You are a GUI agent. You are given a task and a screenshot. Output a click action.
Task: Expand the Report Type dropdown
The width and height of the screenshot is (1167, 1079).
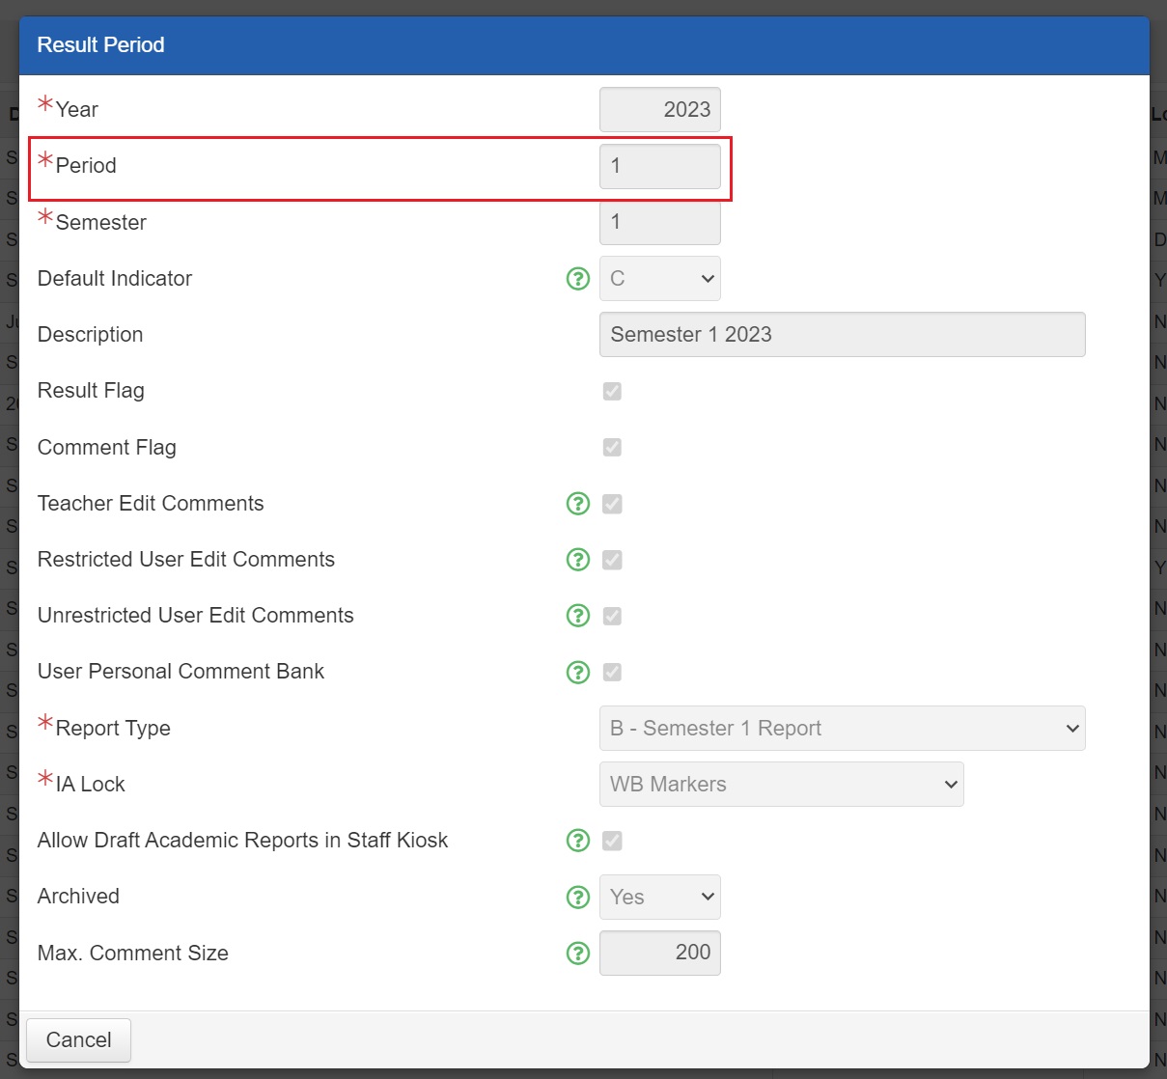click(x=842, y=728)
